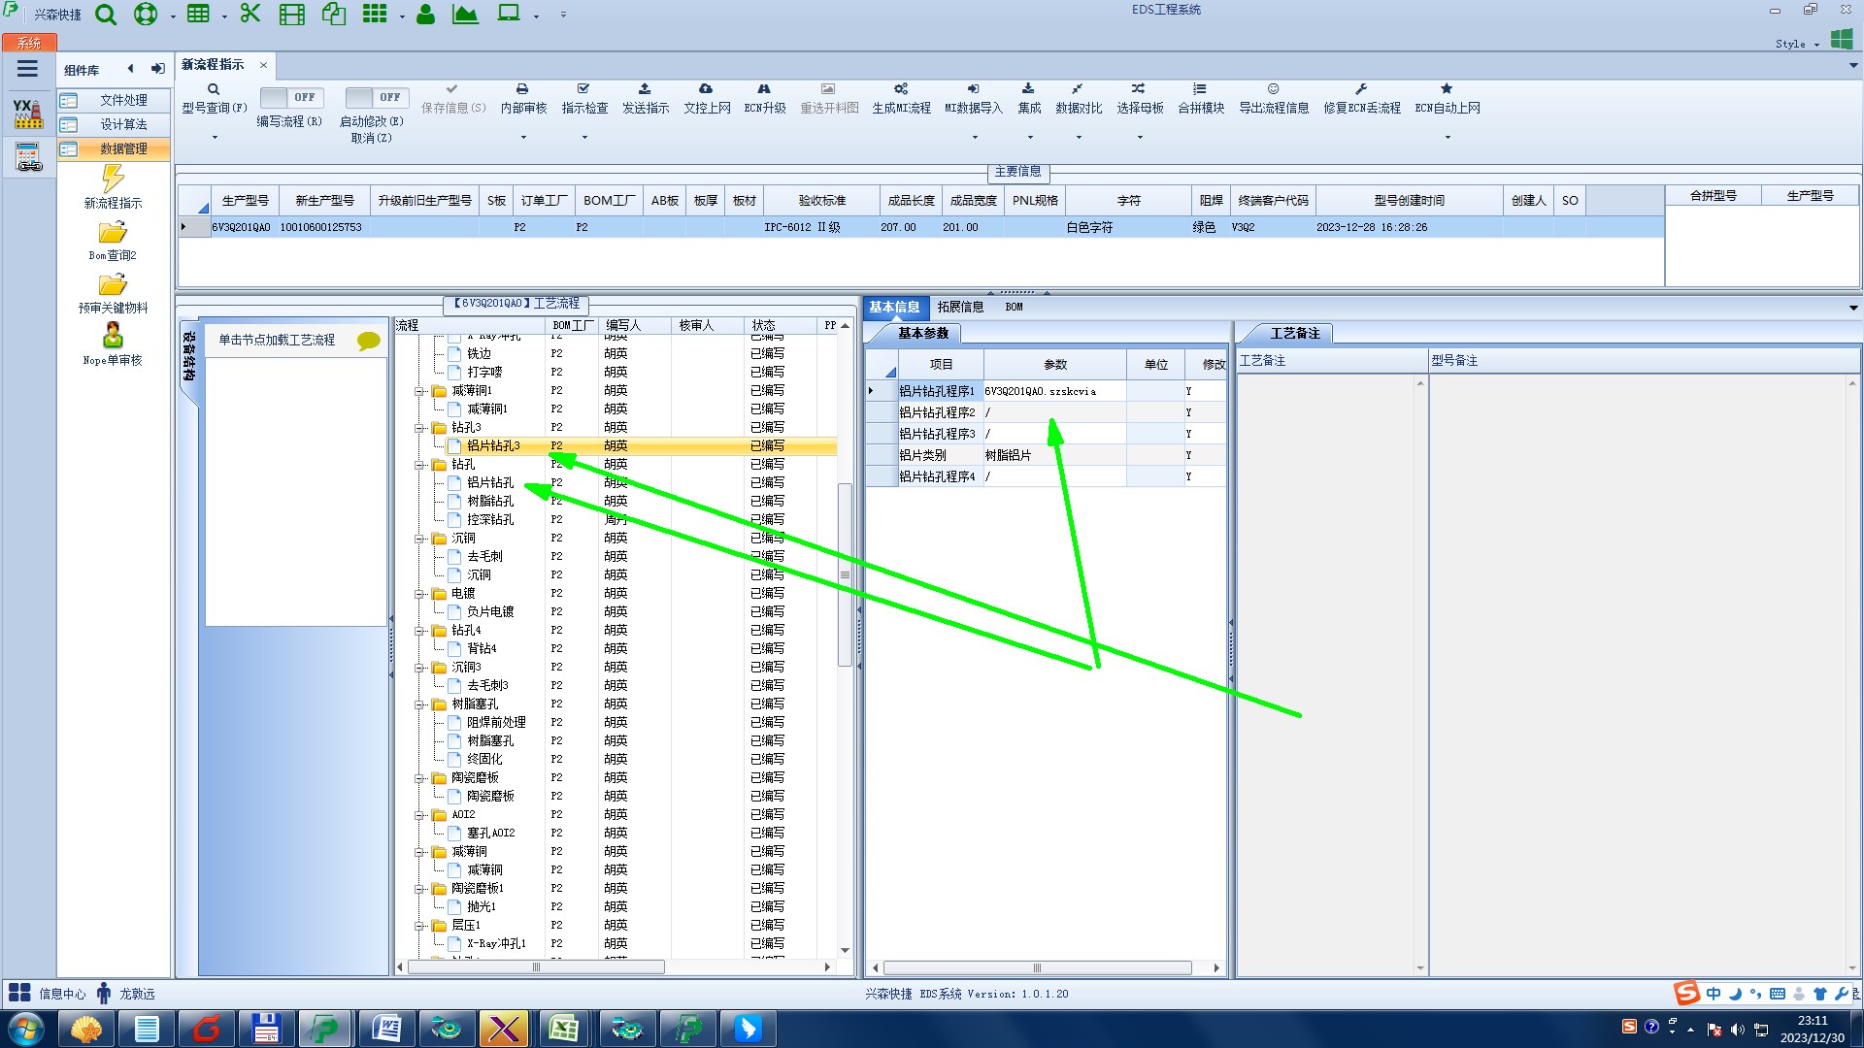Open 新流程指示 lightning icon in sidebar
The width and height of the screenshot is (1864, 1048).
113,179
